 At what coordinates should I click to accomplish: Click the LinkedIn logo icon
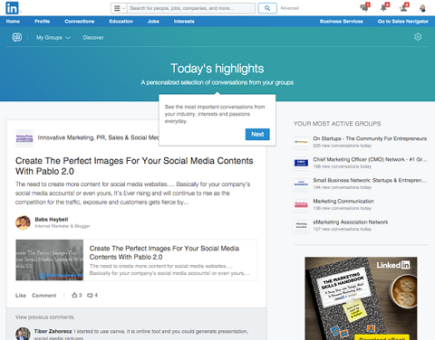12,8
